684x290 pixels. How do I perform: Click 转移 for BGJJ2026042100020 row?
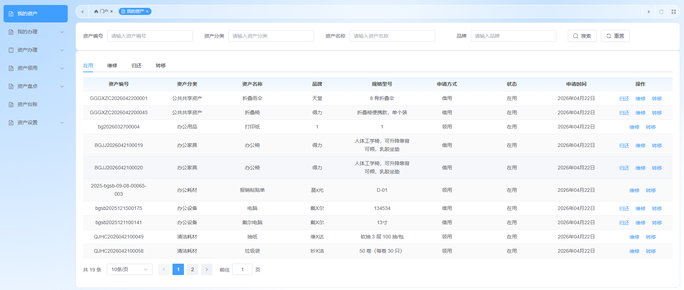[657, 168]
